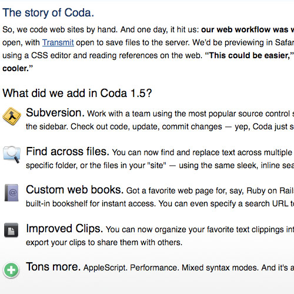Click the 'Improved Clips.' feature title
This screenshot has width=294, height=294.
[65, 229]
